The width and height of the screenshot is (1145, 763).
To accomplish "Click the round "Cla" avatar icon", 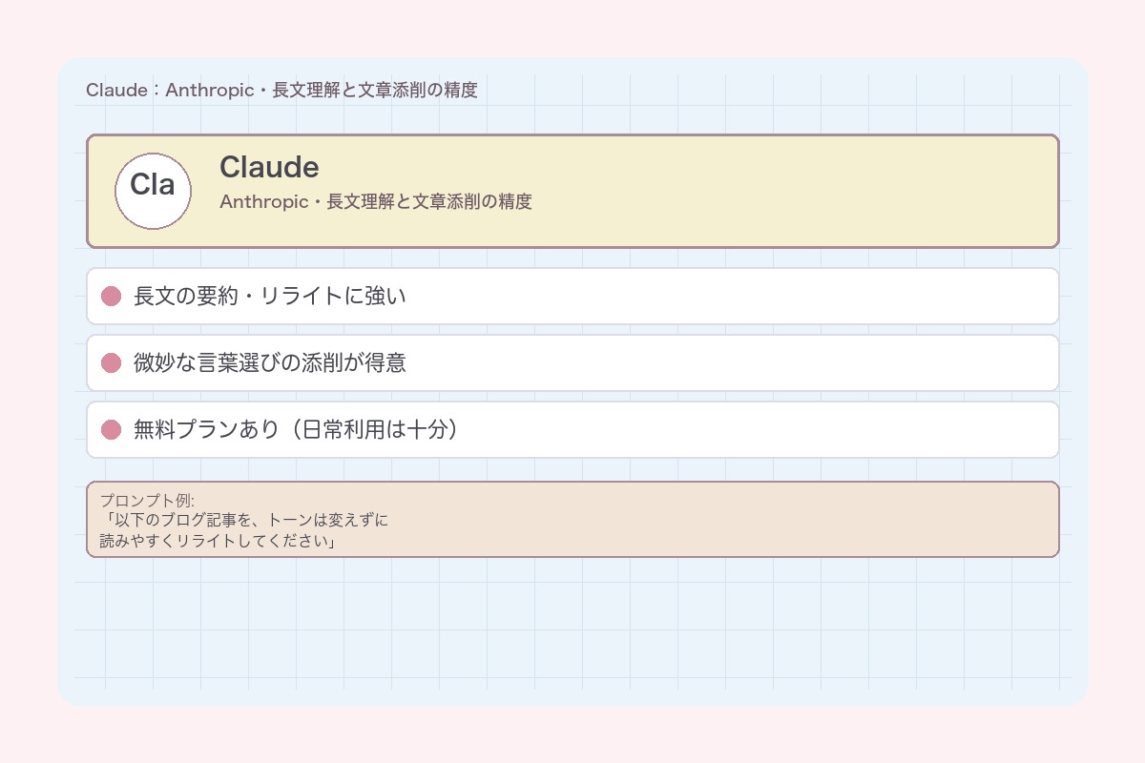I will (x=153, y=191).
